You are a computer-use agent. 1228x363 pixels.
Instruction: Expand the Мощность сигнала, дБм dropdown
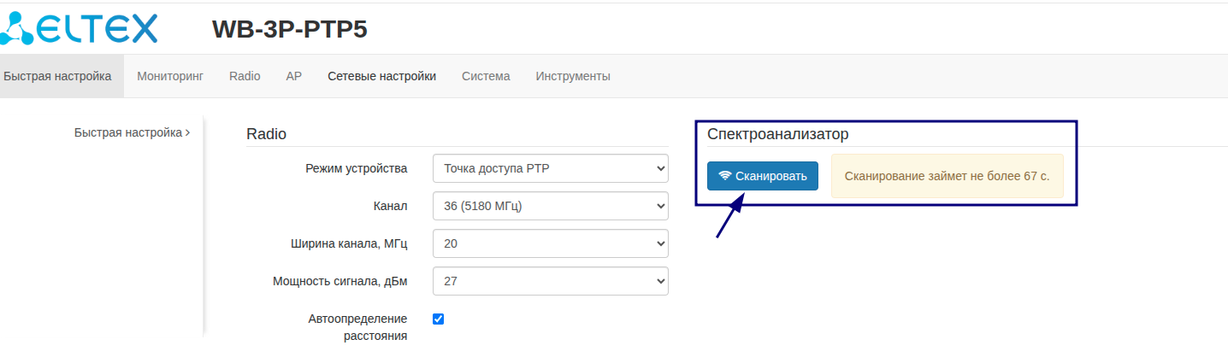tap(551, 281)
